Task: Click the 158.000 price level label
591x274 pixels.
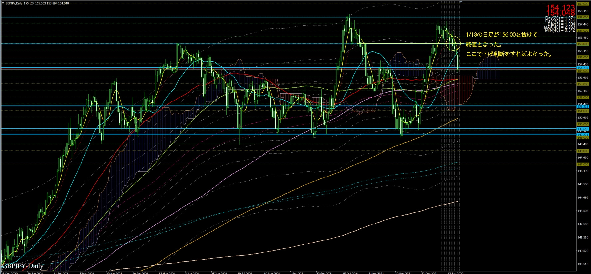Action: 583,18
